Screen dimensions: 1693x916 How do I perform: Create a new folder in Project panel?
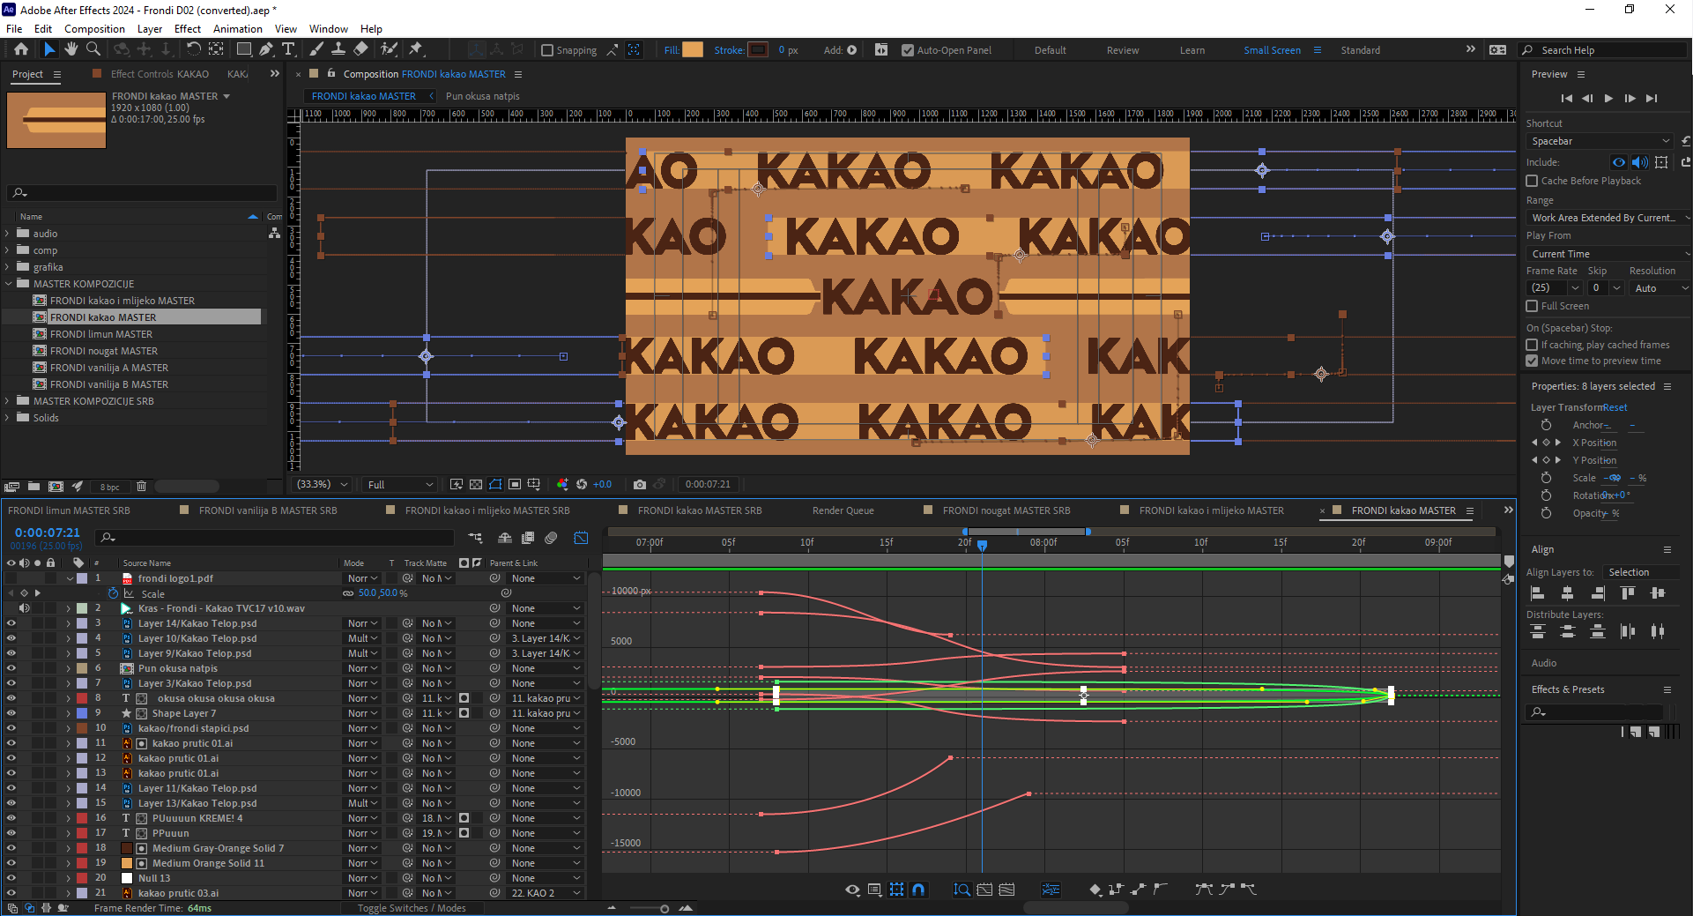[x=33, y=486]
